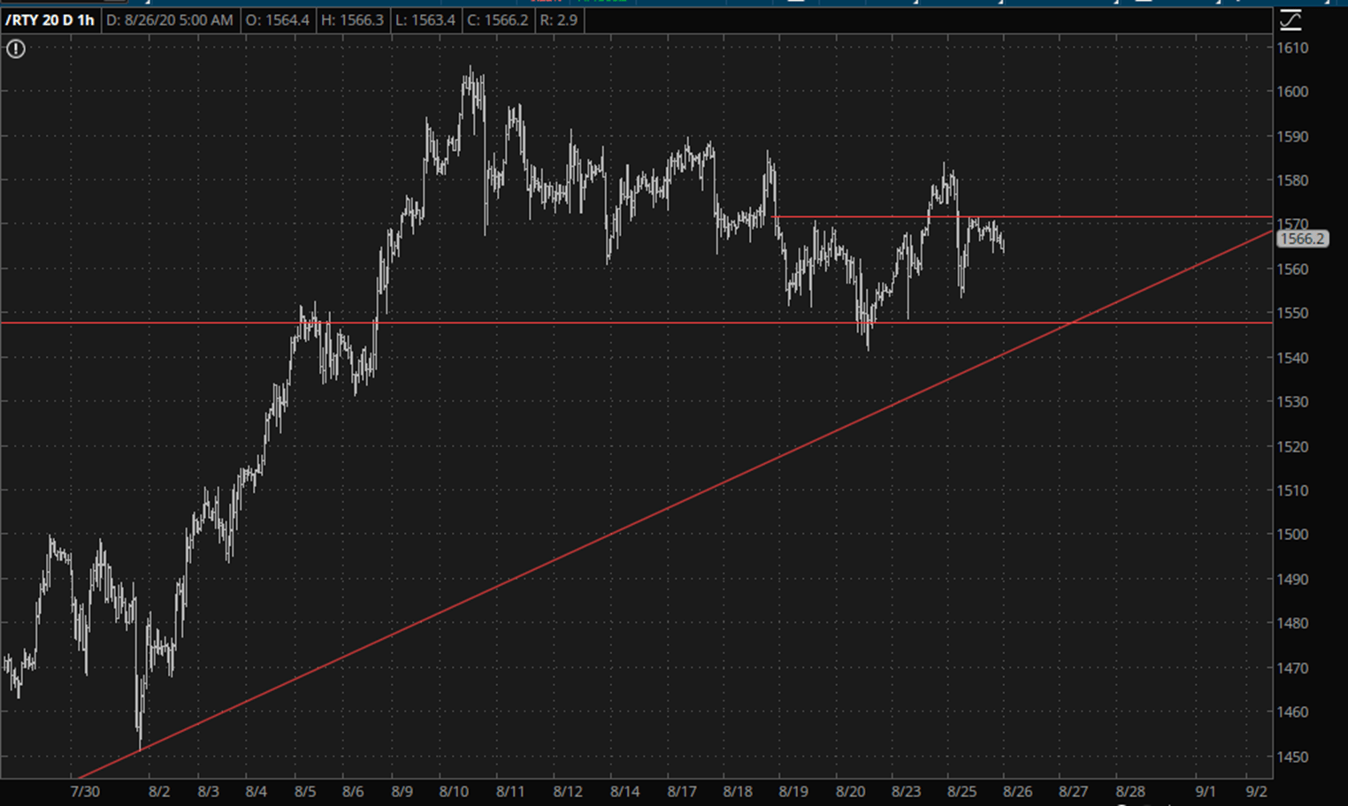1348x806 pixels.
Task: Click the Low price value L: 1563.4
Action: coord(425,19)
